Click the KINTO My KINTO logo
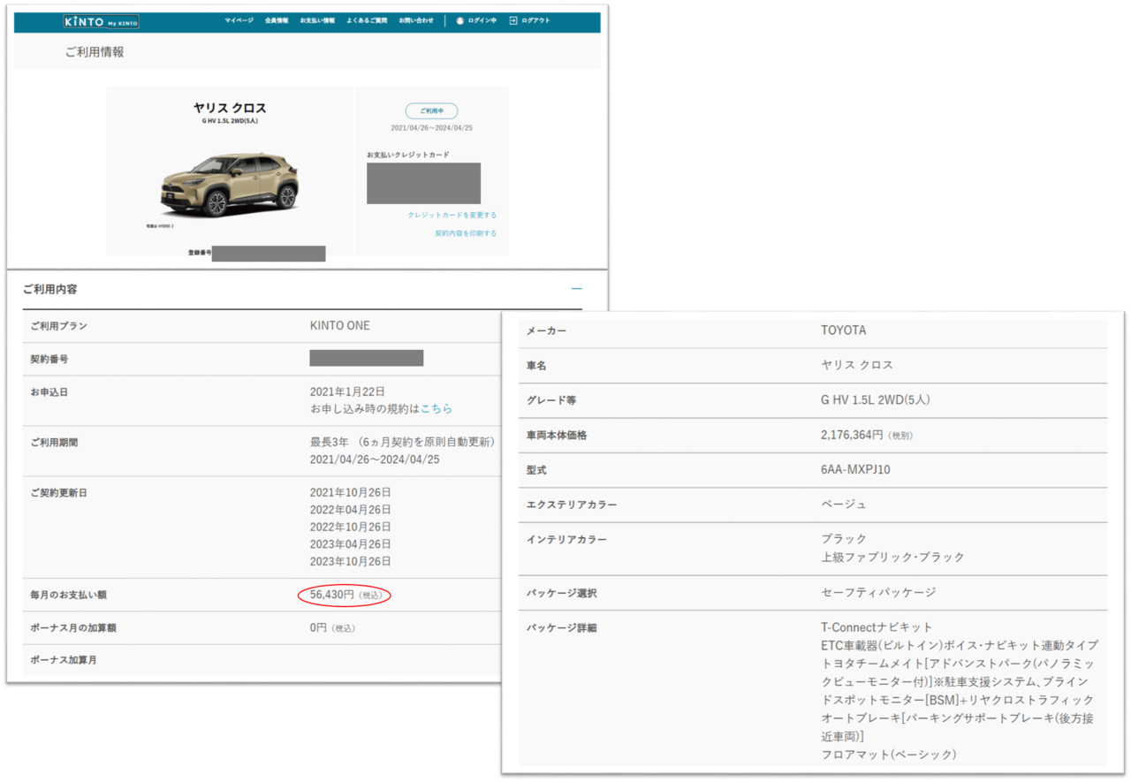 pos(102,21)
